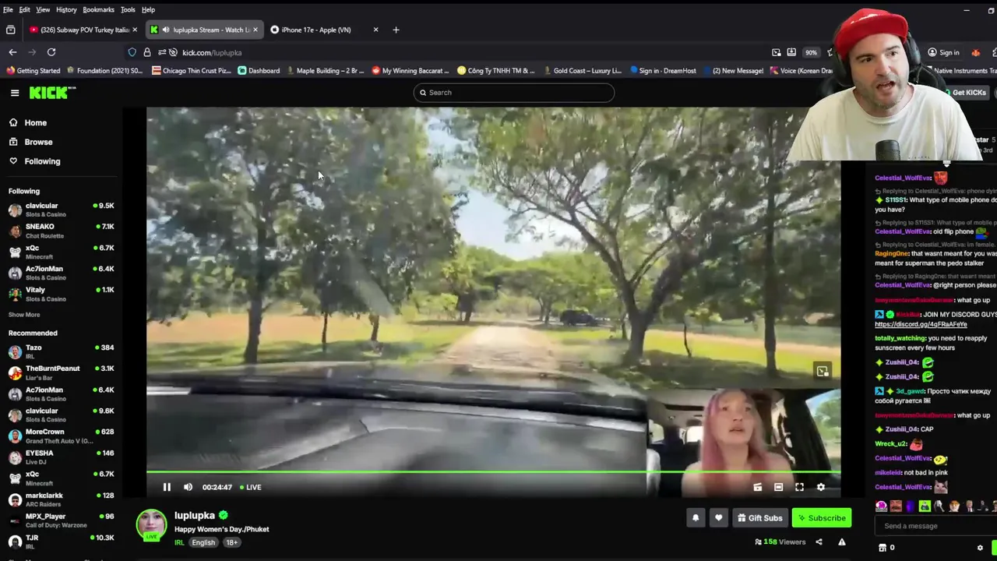This screenshot has width=997, height=561.
Task: Mute the stream volume icon
Action: (x=188, y=487)
